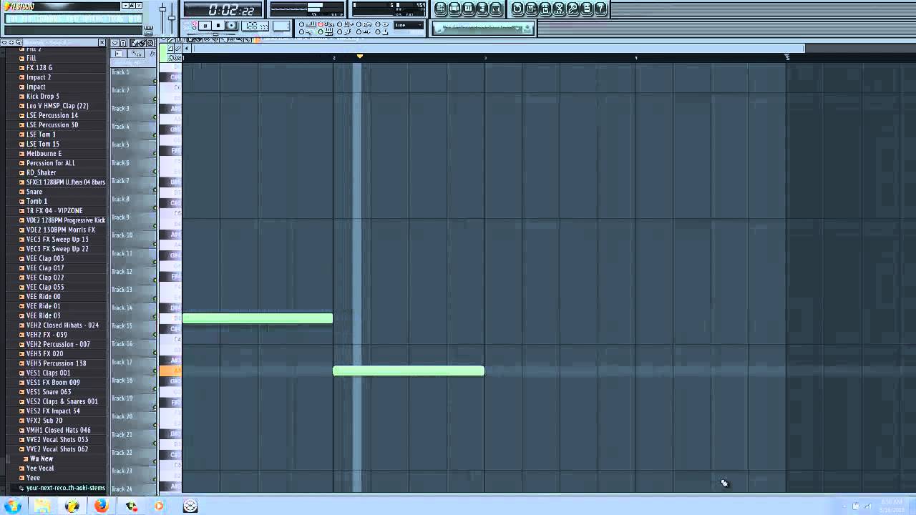
Task: Select the Kick Drop 3 sample
Action: click(42, 96)
